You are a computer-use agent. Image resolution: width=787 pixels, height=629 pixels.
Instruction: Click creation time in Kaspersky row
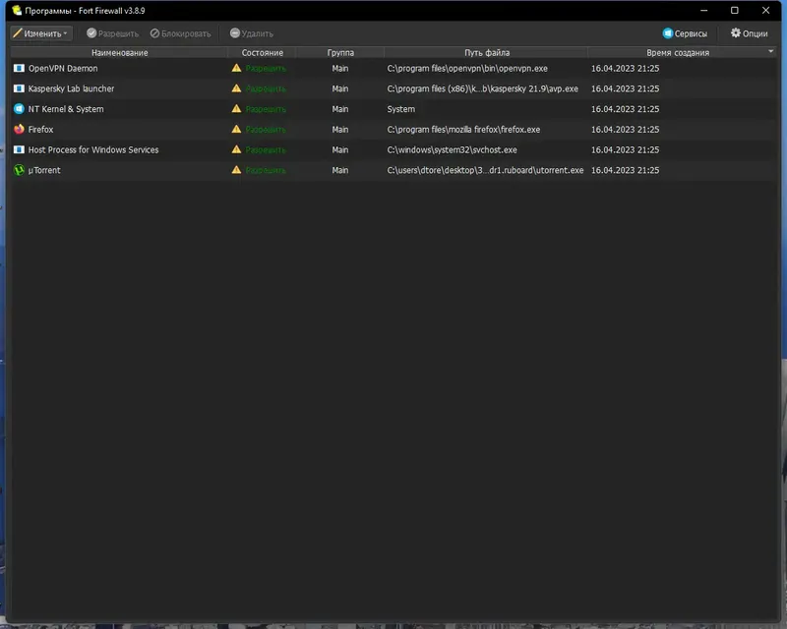pyautogui.click(x=625, y=88)
